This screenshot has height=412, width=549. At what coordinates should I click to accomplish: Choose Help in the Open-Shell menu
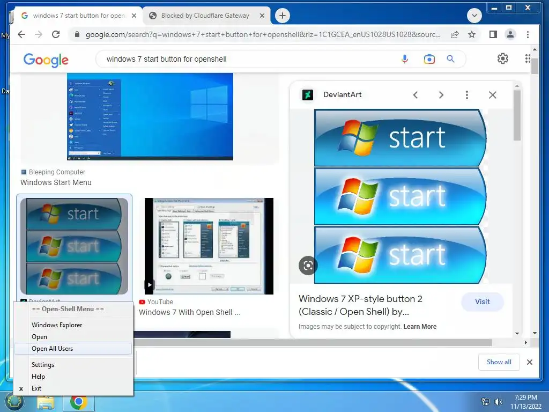73,377
